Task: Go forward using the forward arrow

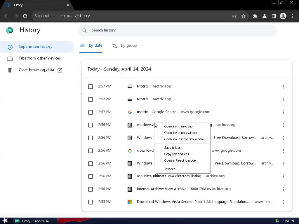Action: (16, 16)
